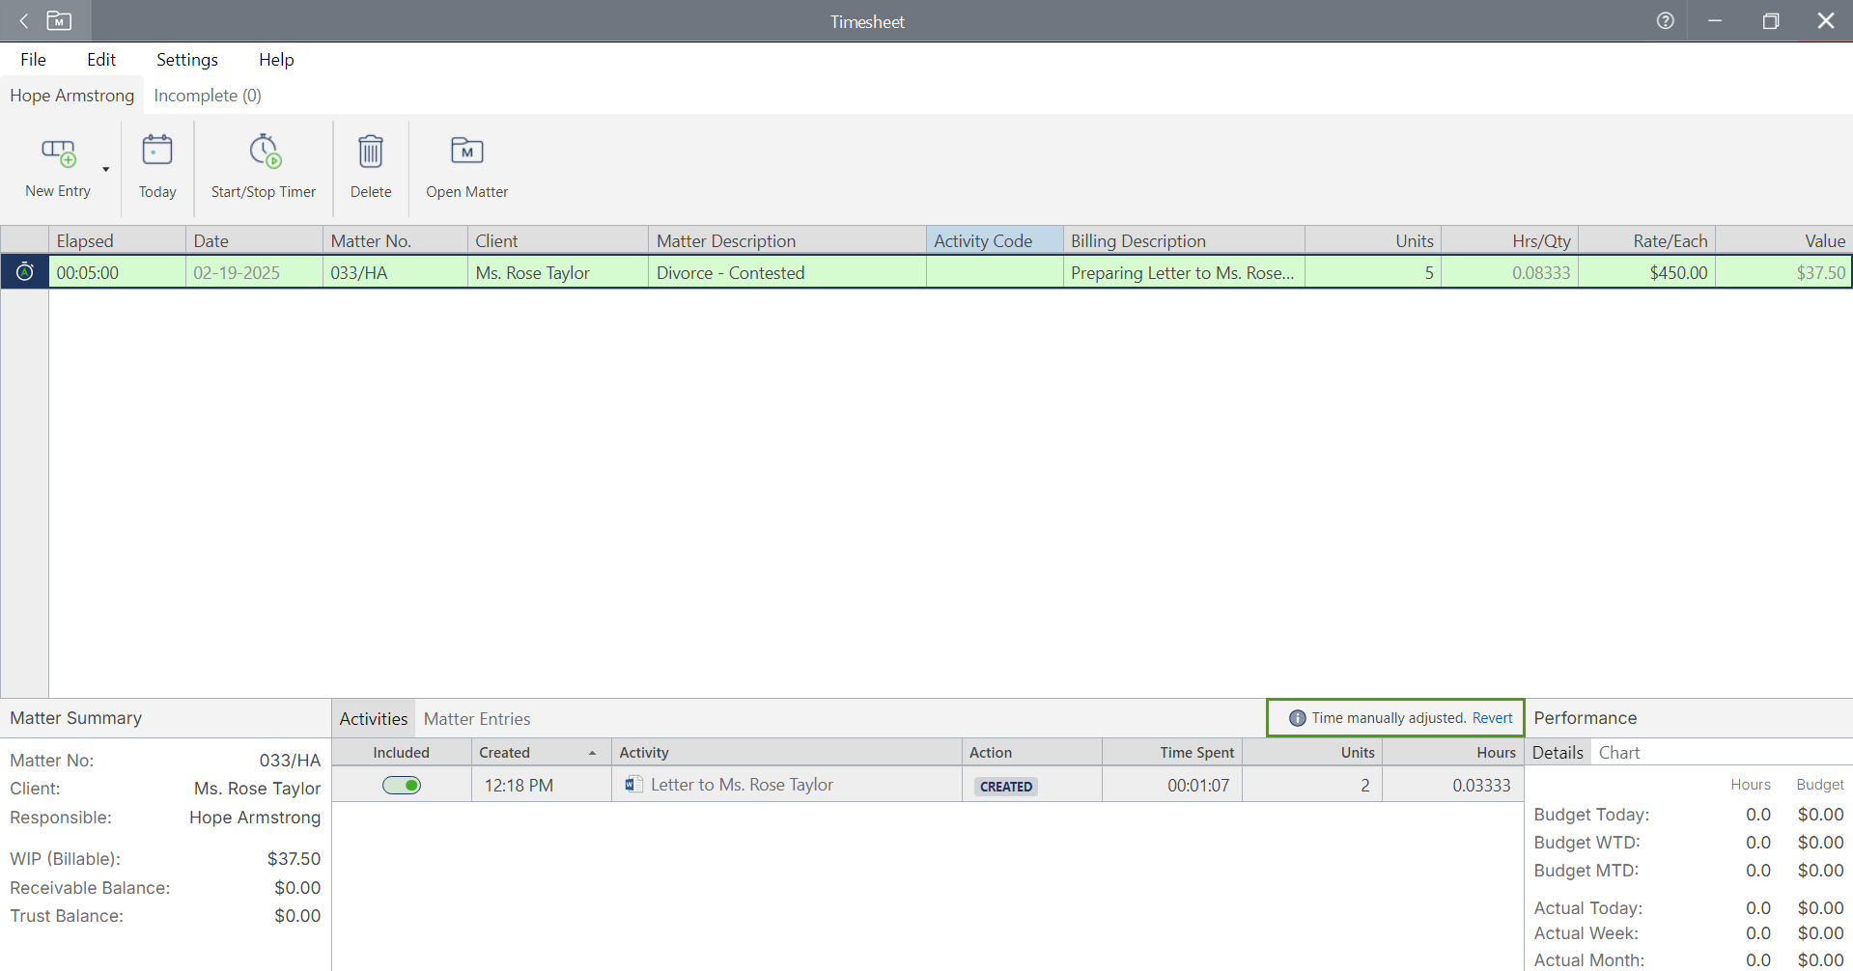Image resolution: width=1853 pixels, height=971 pixels.
Task: Click the Revert link
Action: point(1492,718)
